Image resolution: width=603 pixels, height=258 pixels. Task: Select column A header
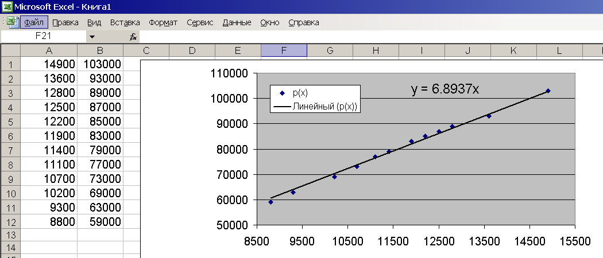(49, 50)
